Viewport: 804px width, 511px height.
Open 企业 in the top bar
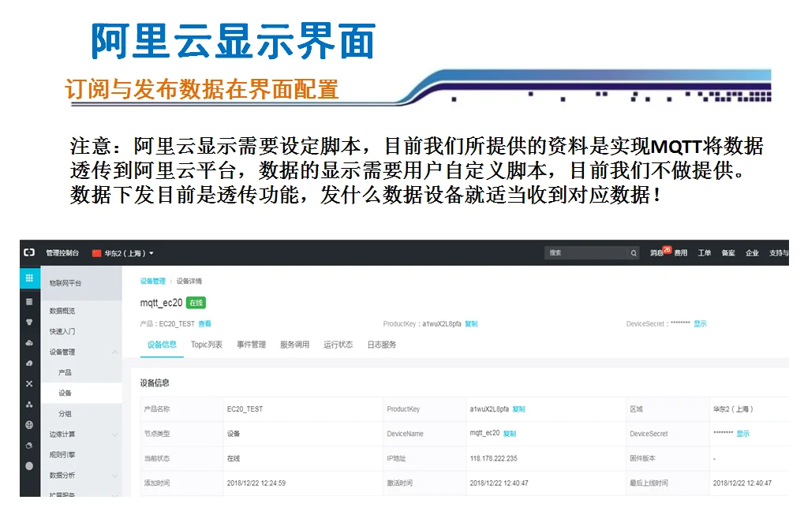pos(752,253)
